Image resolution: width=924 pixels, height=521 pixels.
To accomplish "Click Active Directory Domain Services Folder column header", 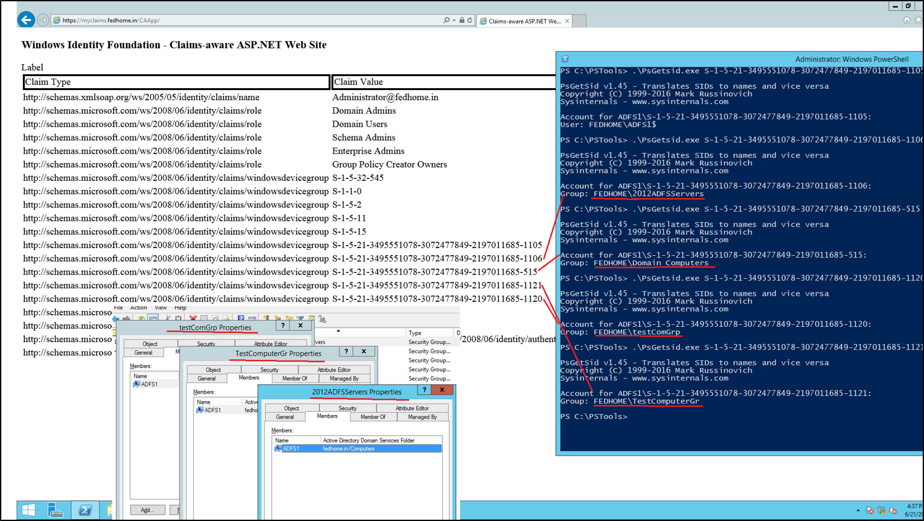I will coord(379,440).
